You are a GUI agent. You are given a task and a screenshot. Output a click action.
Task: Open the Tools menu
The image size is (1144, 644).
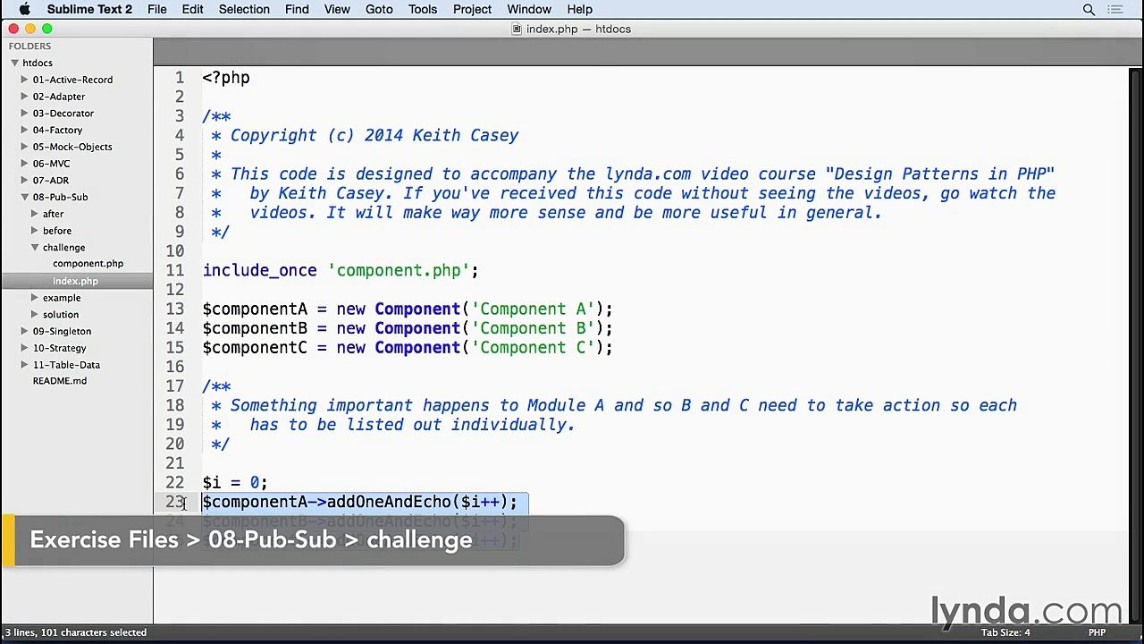pyautogui.click(x=423, y=10)
